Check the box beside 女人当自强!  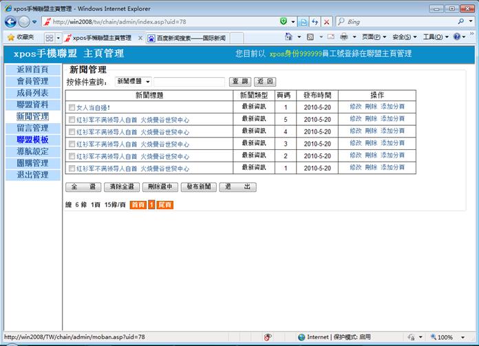(72, 108)
